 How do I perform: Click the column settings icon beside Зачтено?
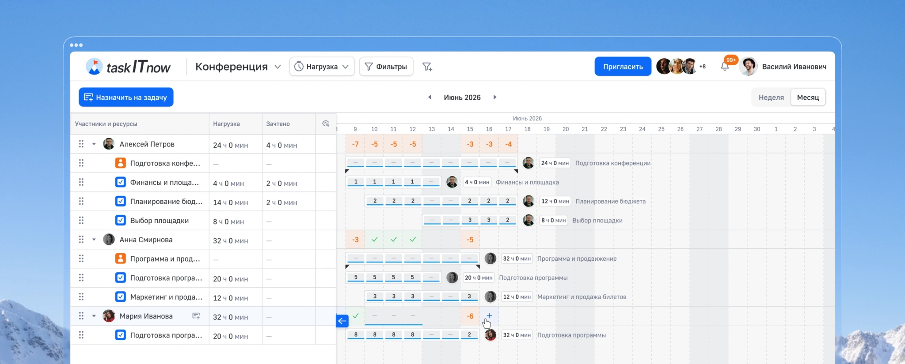tap(326, 124)
